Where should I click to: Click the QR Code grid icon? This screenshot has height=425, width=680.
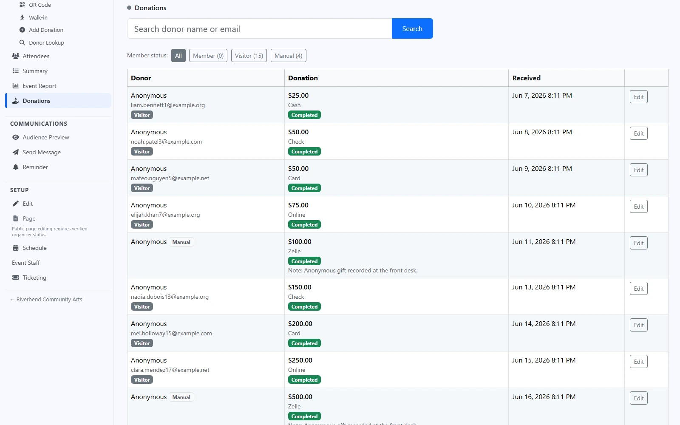click(22, 5)
